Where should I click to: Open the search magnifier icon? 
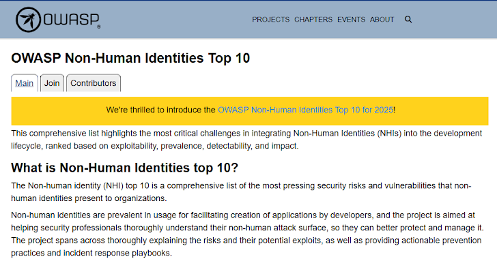pos(408,20)
